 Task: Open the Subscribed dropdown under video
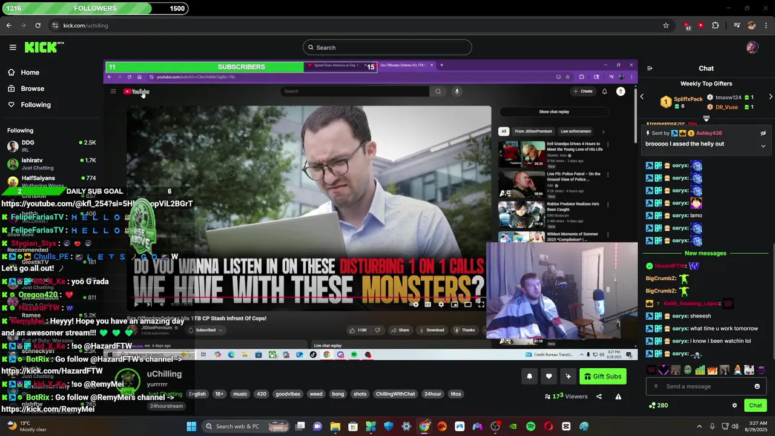205,330
